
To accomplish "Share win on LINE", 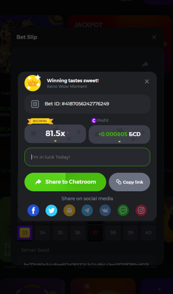I will 123,211.
